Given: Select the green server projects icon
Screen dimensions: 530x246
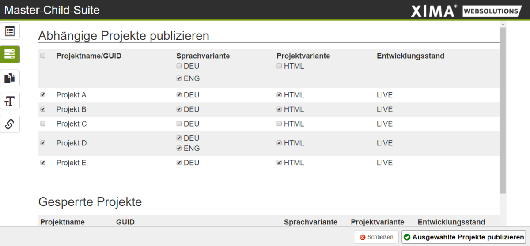Looking at the screenshot, I should [10, 54].
